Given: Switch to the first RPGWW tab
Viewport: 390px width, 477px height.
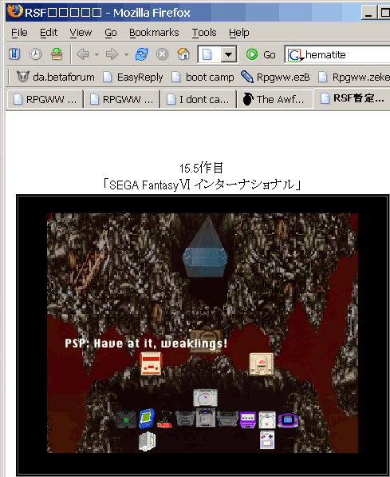Looking at the screenshot, I should (x=45, y=99).
